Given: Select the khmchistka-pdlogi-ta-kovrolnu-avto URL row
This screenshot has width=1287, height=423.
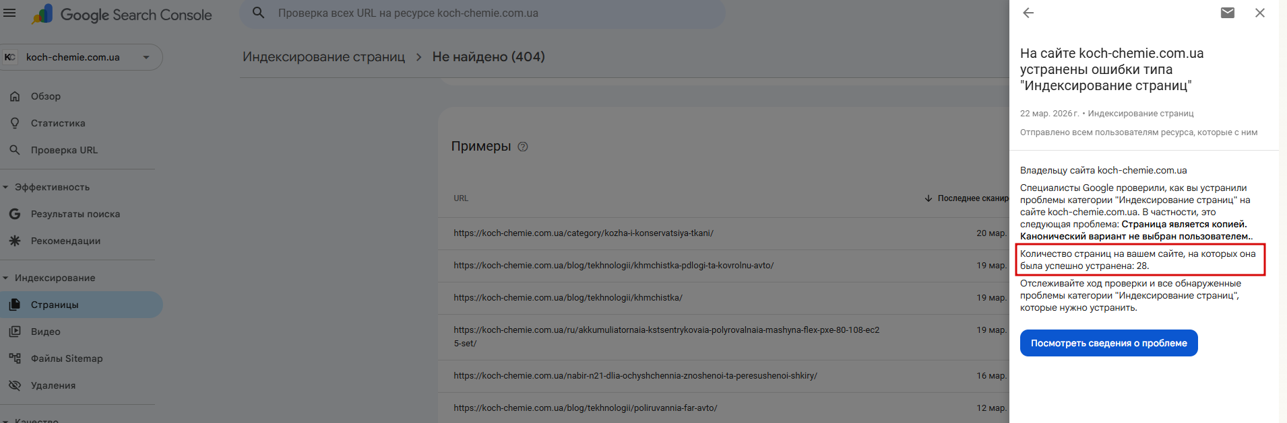Looking at the screenshot, I should tap(724, 266).
